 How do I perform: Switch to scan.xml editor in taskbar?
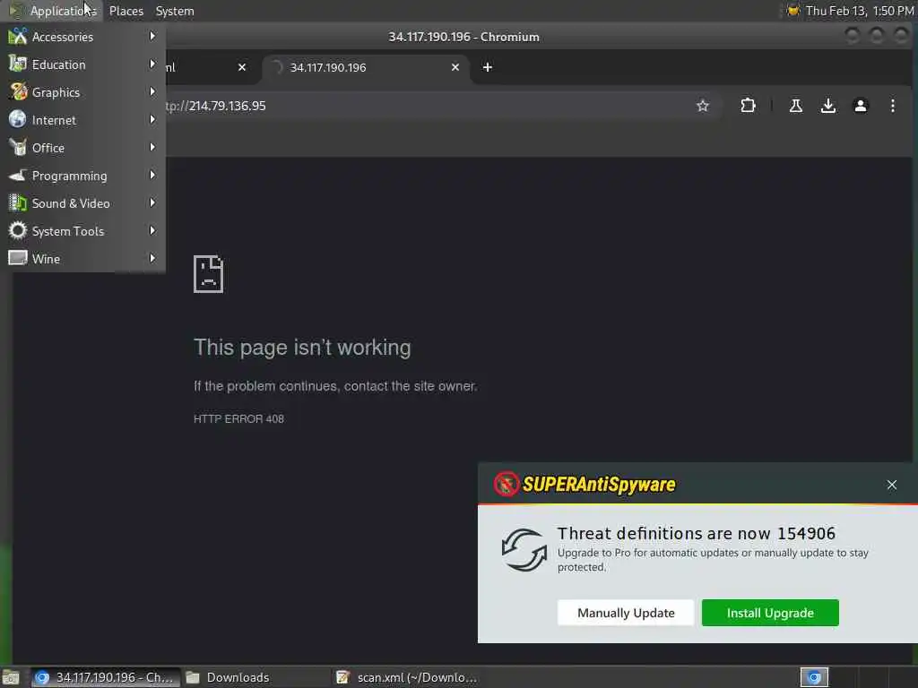point(408,677)
